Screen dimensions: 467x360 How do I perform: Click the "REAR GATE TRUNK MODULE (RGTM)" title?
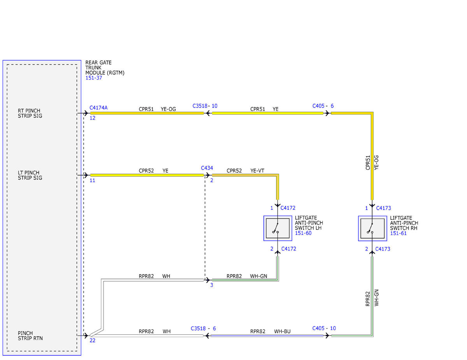tap(105, 68)
